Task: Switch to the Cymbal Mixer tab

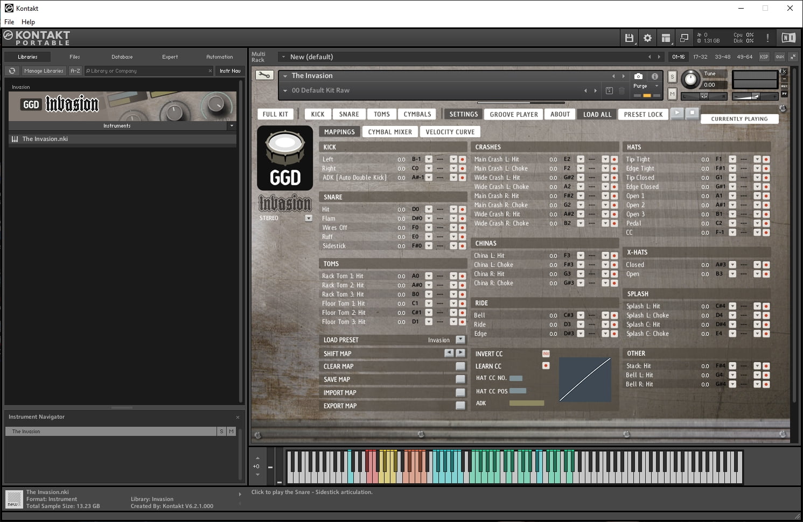Action: pyautogui.click(x=390, y=131)
